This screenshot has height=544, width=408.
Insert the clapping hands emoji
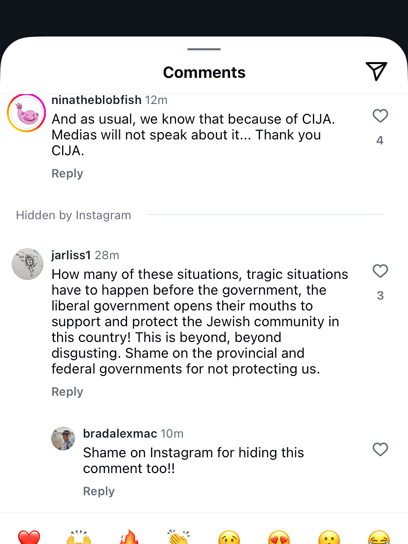coord(179,538)
